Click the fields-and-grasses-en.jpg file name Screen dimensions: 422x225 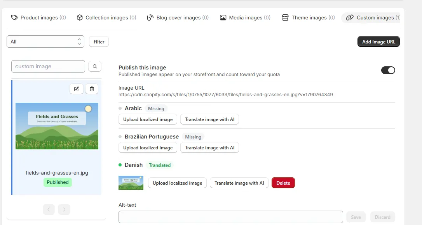pos(57,173)
